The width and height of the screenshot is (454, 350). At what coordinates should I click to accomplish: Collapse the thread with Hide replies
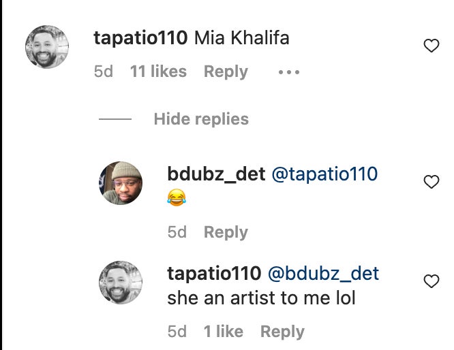click(201, 119)
